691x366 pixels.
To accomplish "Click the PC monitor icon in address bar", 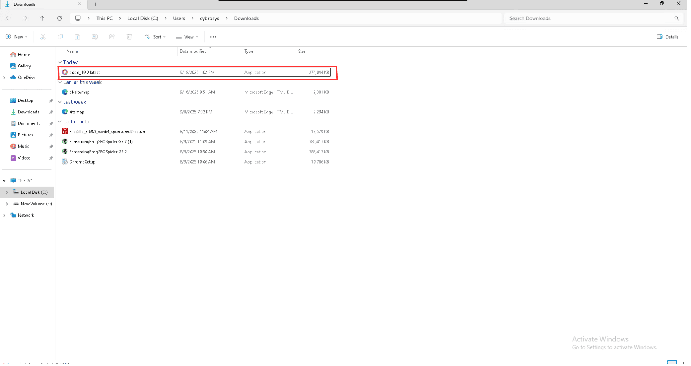I will pos(78,18).
